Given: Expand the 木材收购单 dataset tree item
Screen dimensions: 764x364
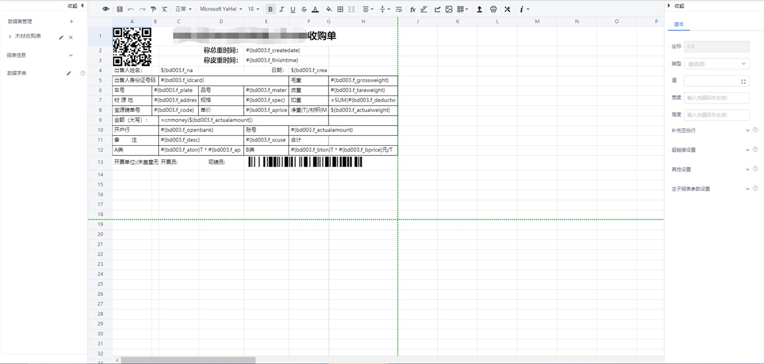Looking at the screenshot, I should tap(10, 37).
